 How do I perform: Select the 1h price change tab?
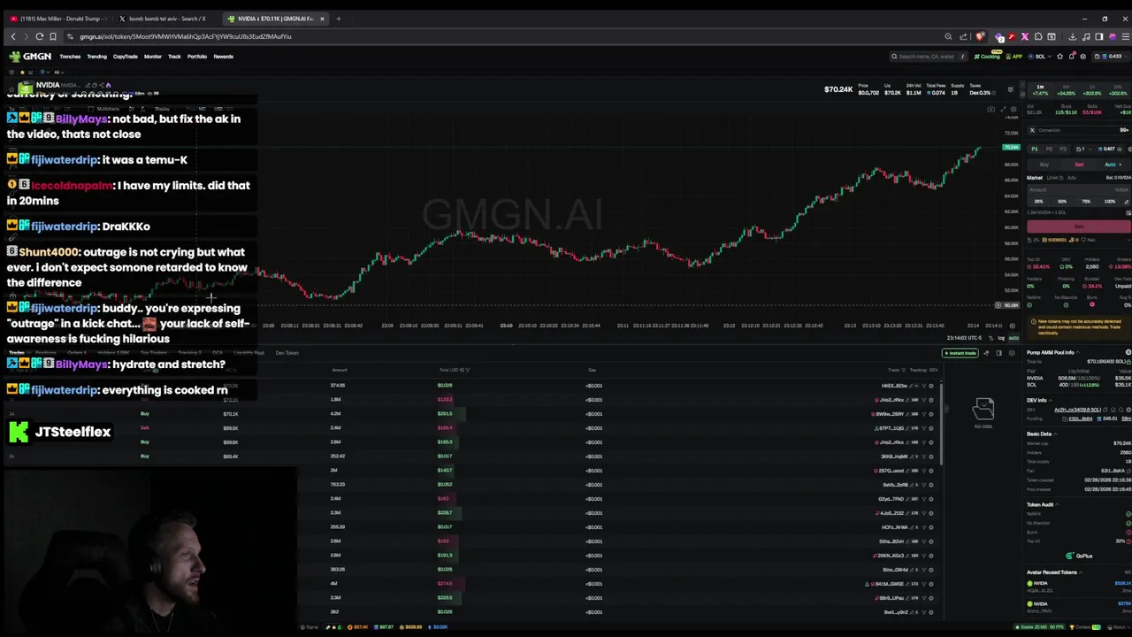pyautogui.click(x=1091, y=90)
